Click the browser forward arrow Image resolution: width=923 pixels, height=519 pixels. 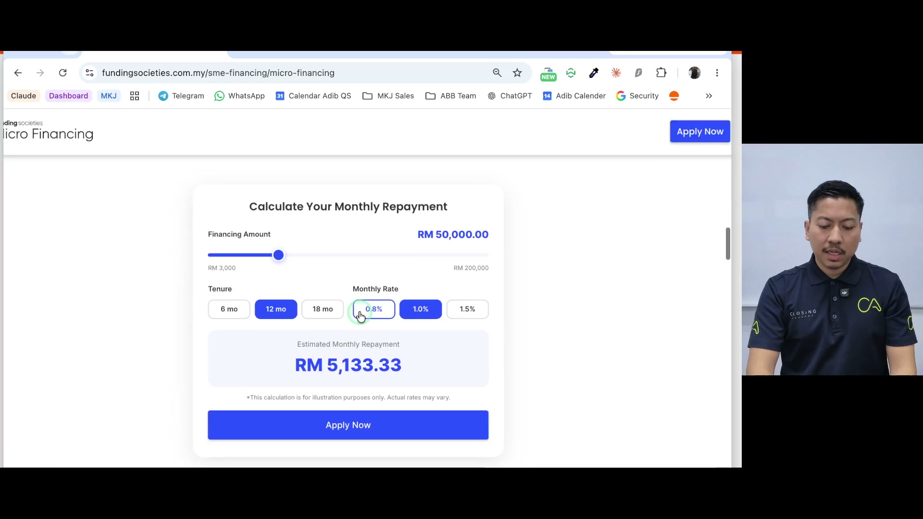[40, 73]
